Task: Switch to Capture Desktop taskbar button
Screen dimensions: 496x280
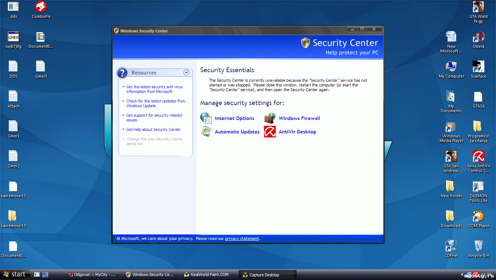Action: pos(267,275)
